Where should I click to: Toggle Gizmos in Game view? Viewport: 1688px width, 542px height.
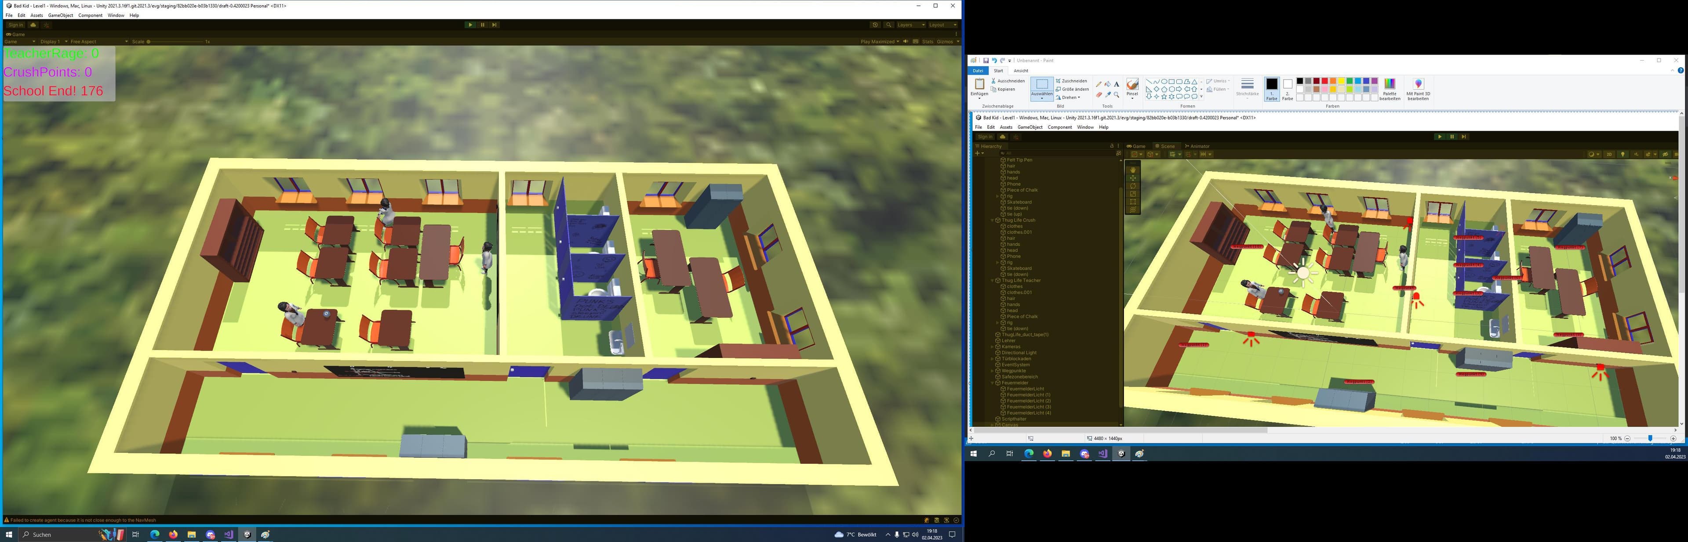945,42
